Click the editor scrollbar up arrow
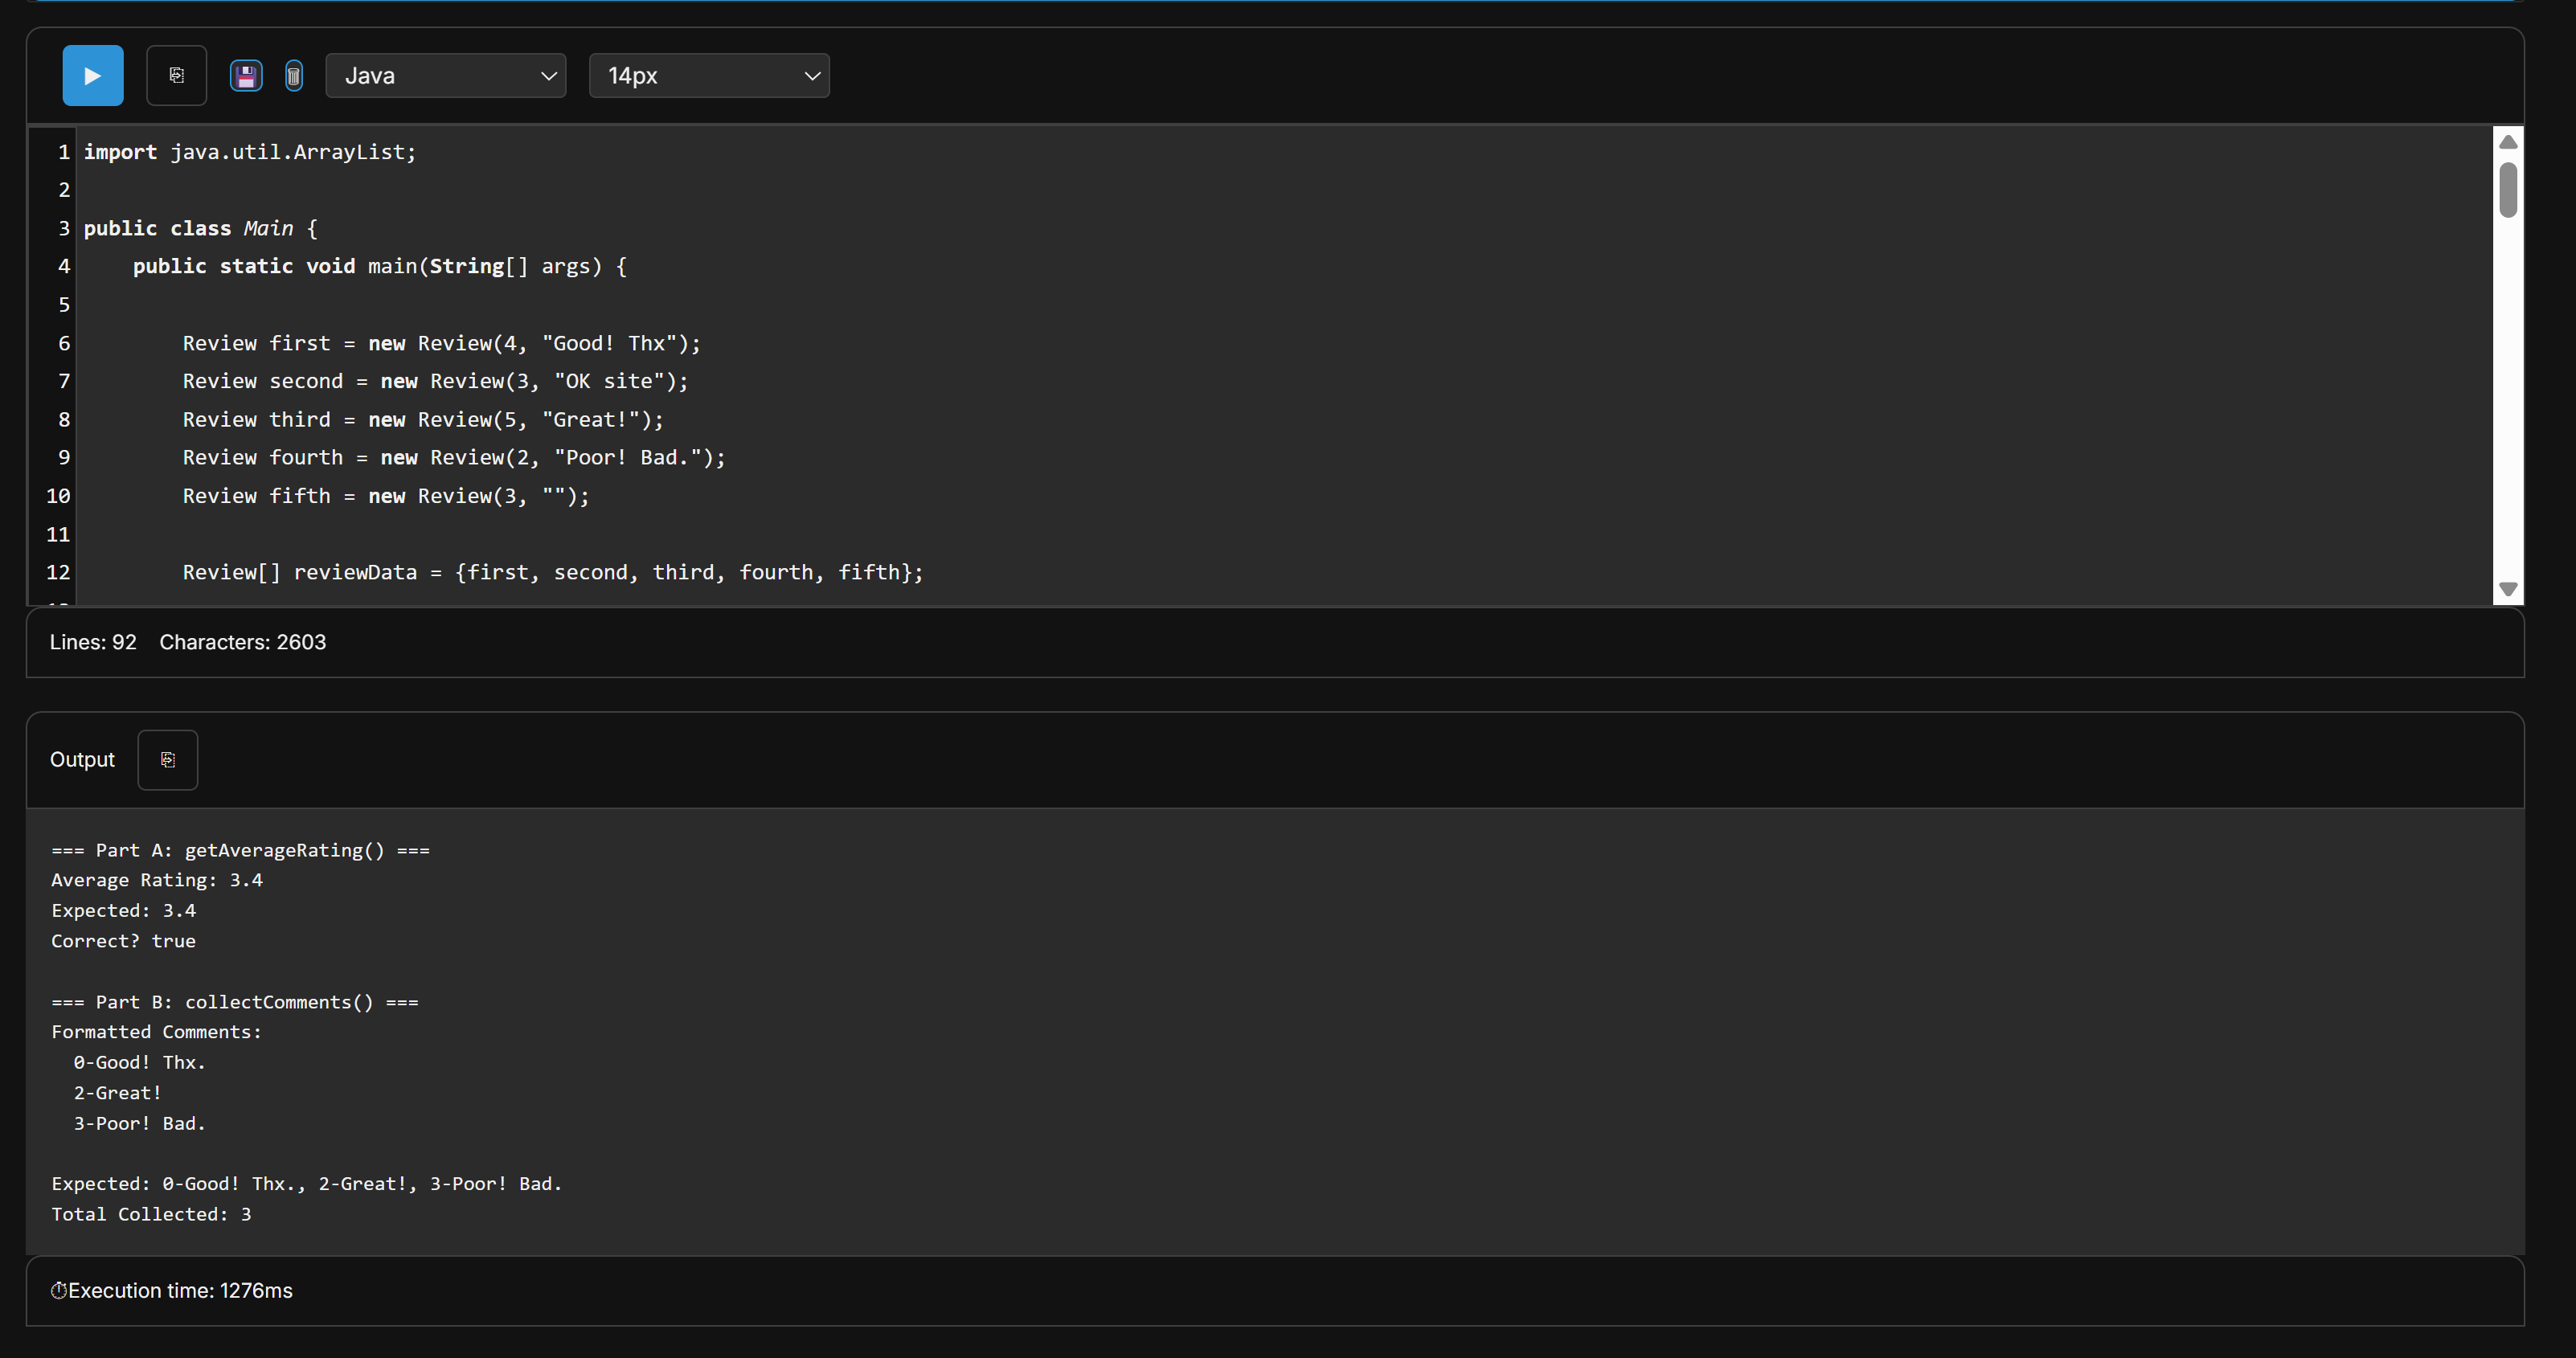Viewport: 2576px width, 1358px height. tap(2507, 142)
